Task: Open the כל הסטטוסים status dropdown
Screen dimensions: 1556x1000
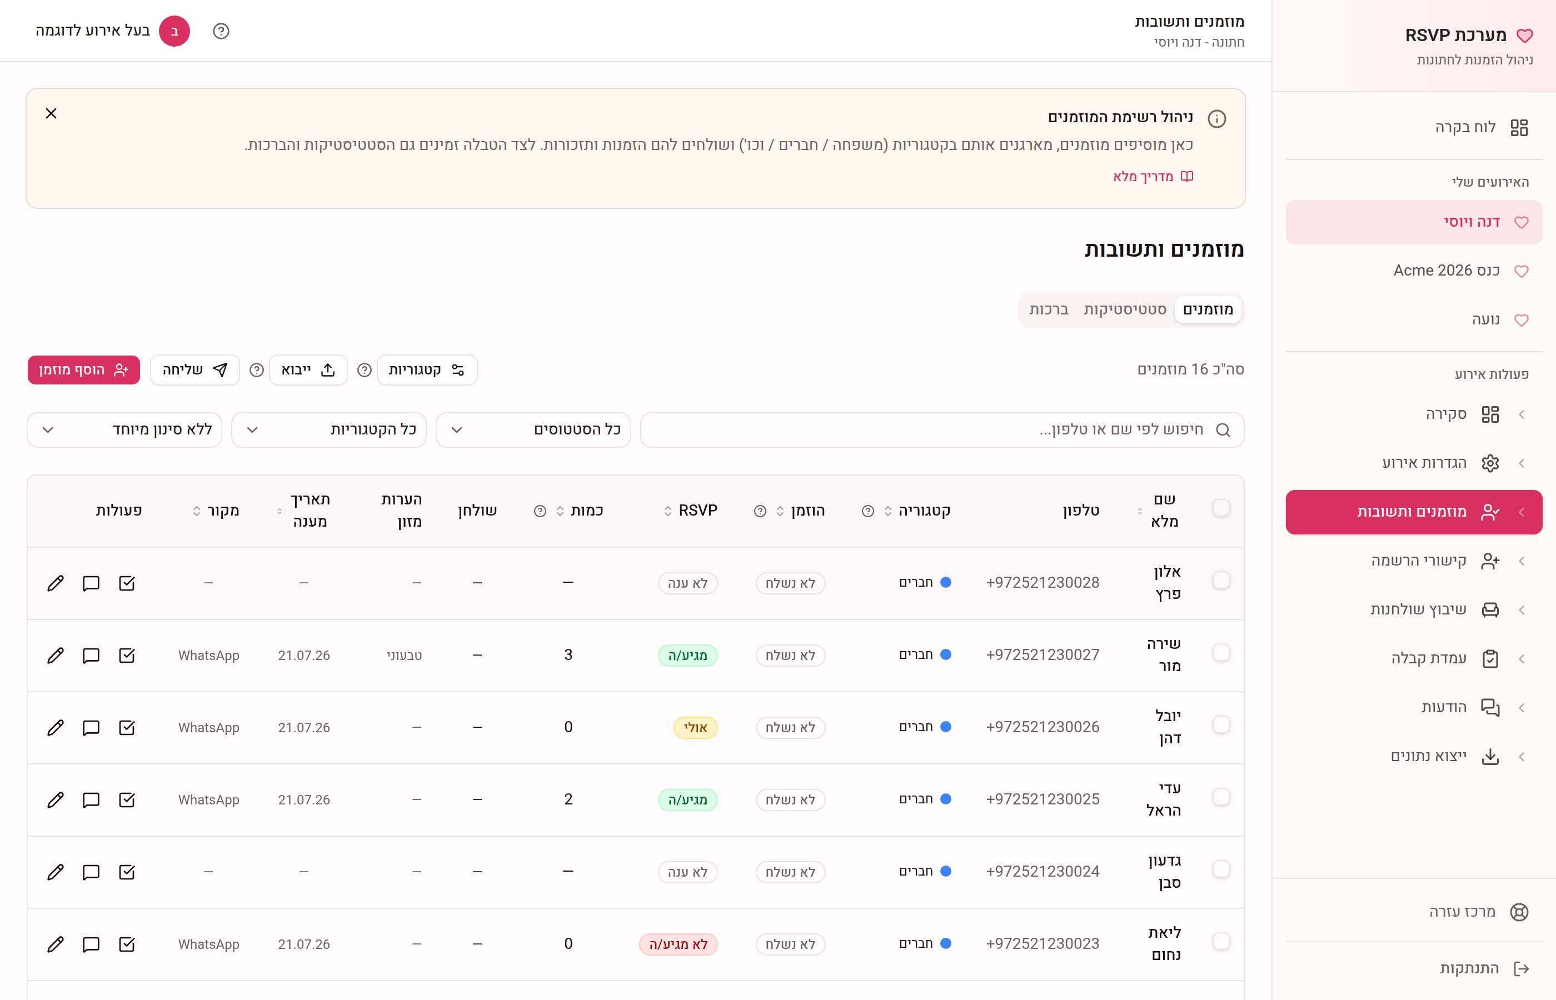Action: 533,430
